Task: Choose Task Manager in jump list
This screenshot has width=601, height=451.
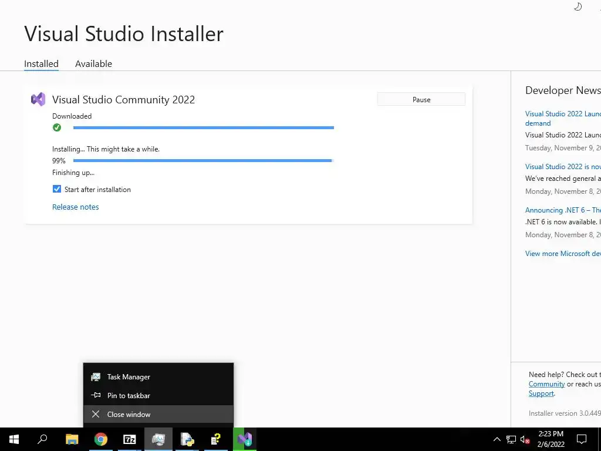Action: [158, 377]
